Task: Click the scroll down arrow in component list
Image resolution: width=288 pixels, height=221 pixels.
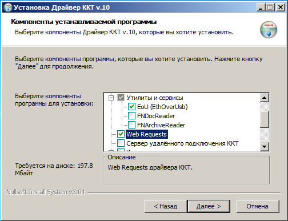Action: point(265,147)
